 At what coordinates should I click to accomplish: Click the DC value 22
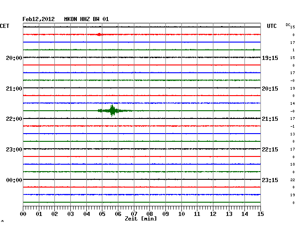pos(292,180)
